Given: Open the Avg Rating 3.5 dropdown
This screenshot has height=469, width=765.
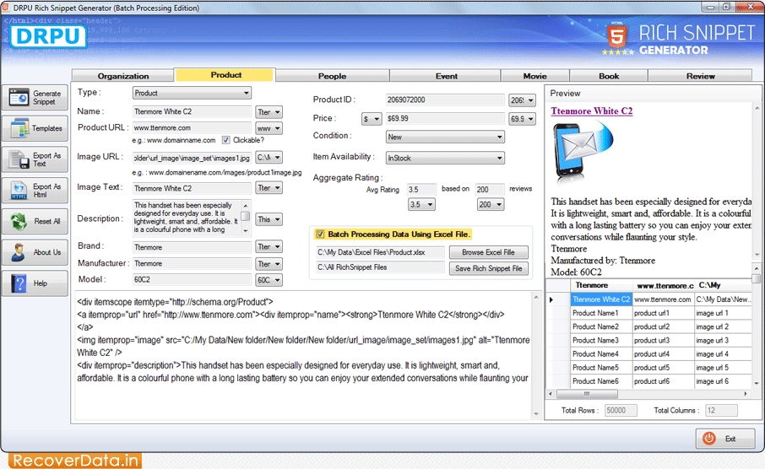Looking at the screenshot, I should click(x=421, y=204).
